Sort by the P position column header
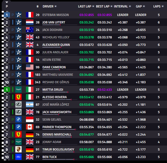This screenshot has height=163, width=167. coord(7,6)
